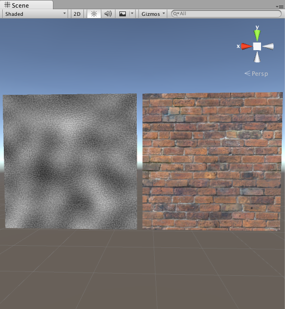The width and height of the screenshot is (285, 309).
Task: Toggle 2D view mode
Action: (x=77, y=14)
